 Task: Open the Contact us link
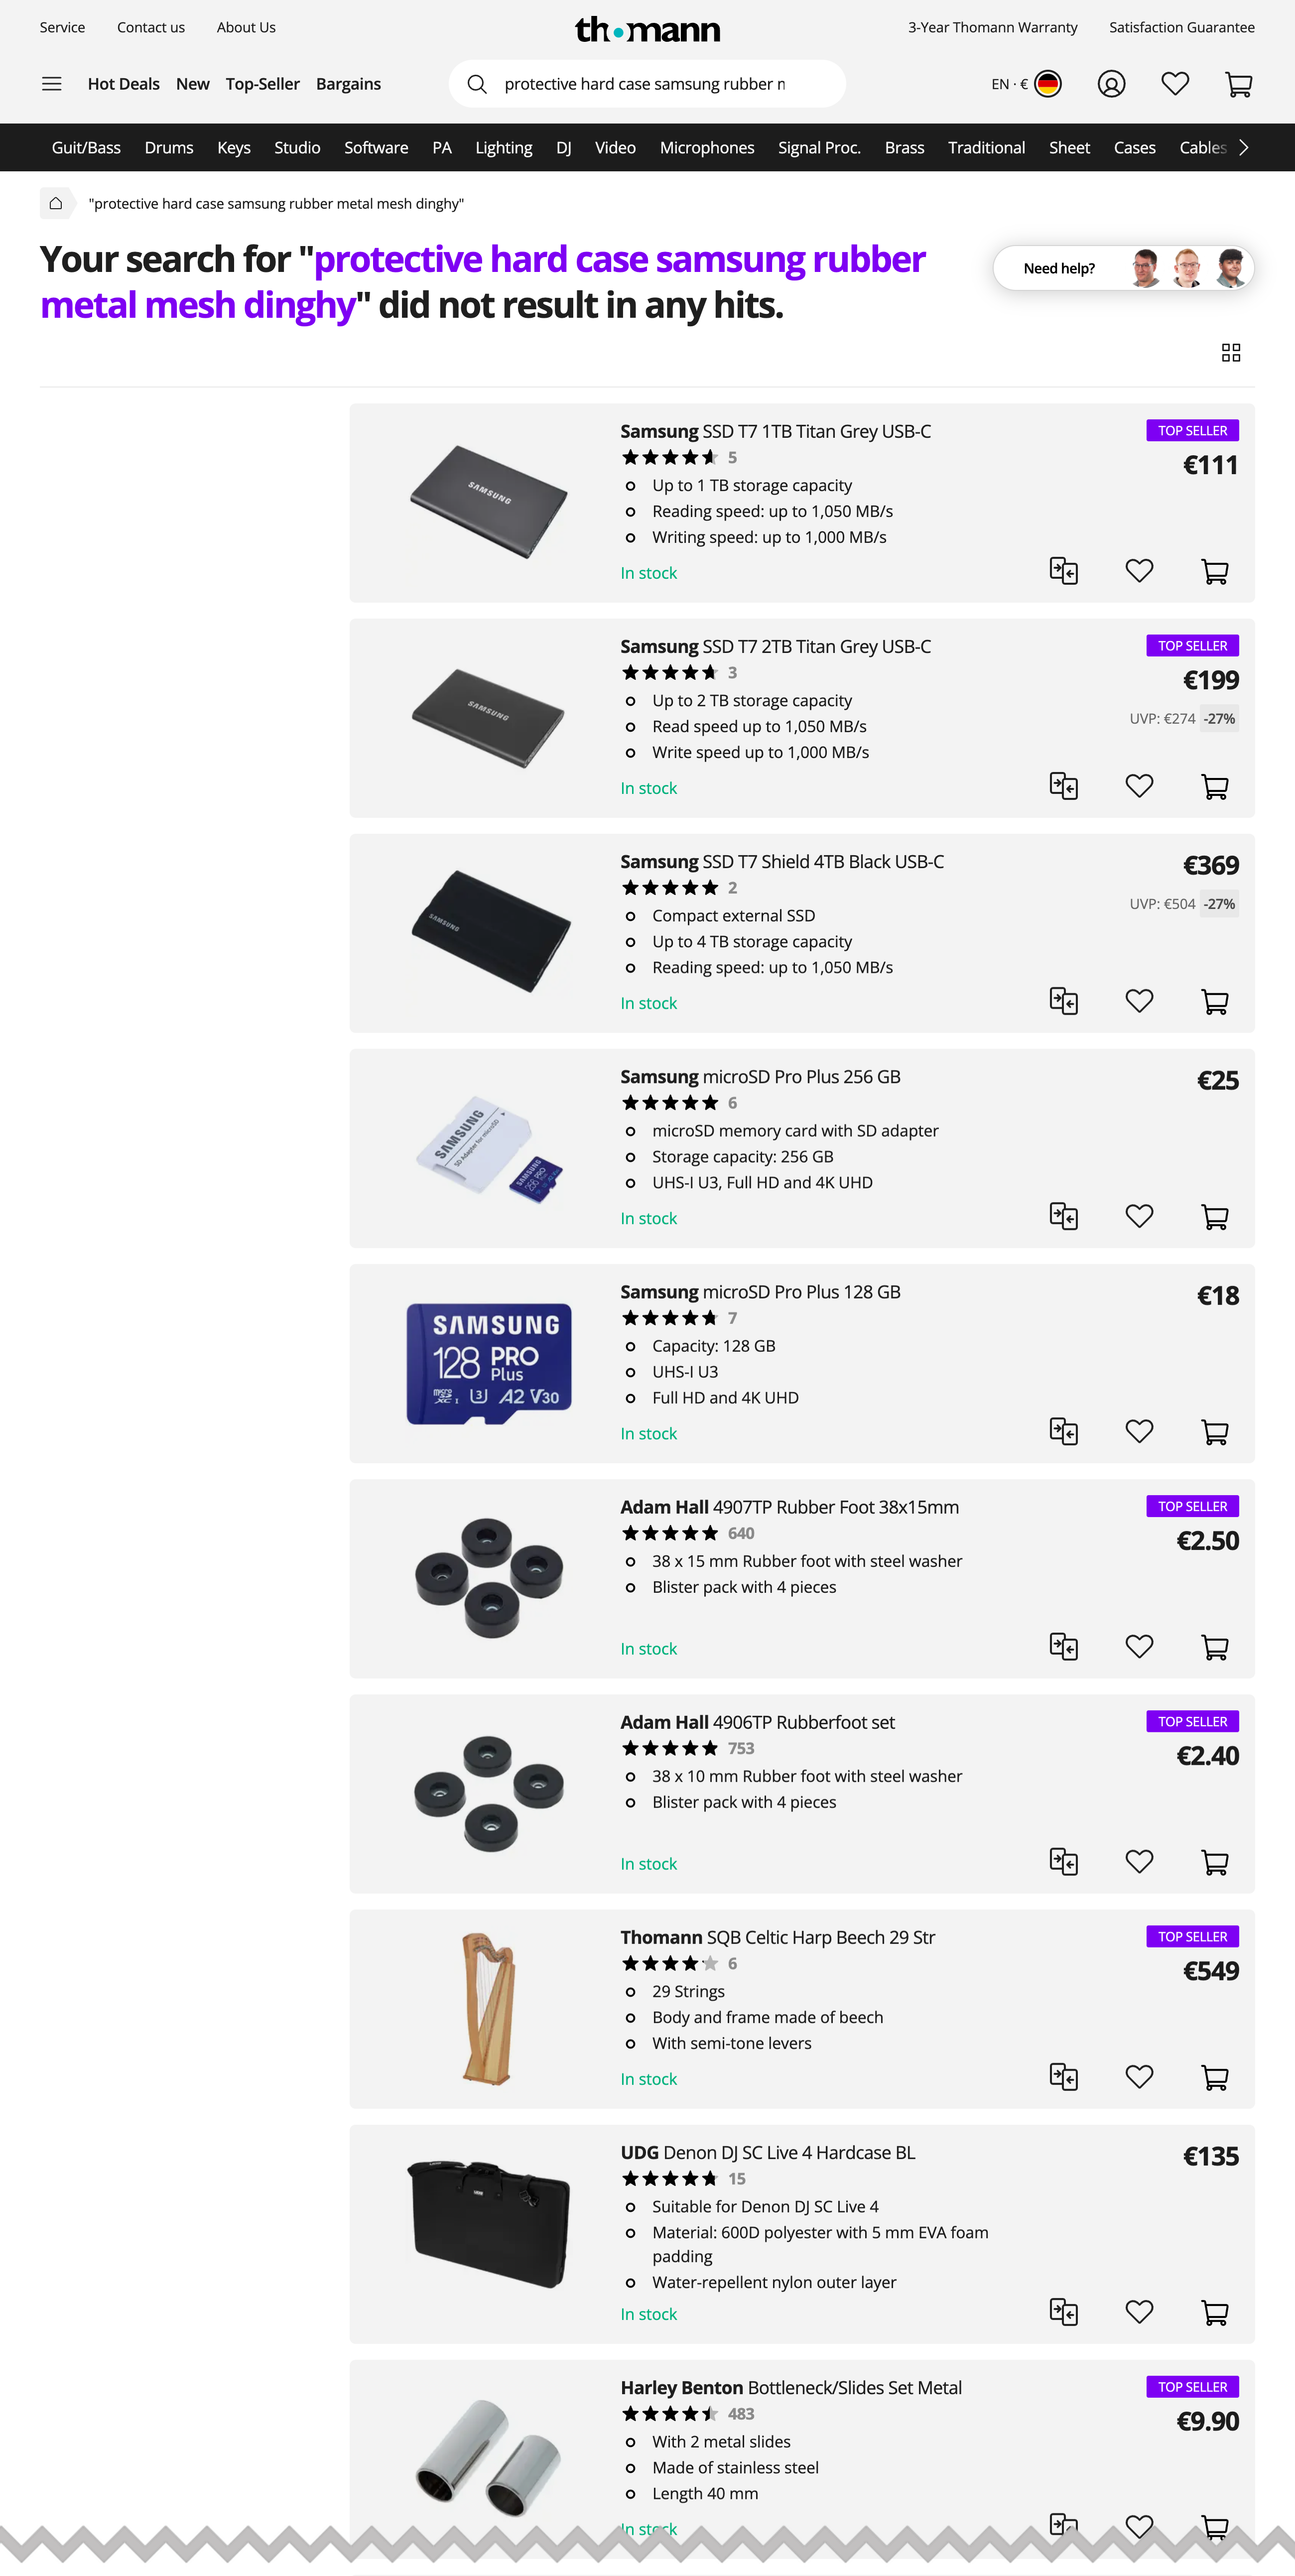pyautogui.click(x=151, y=27)
